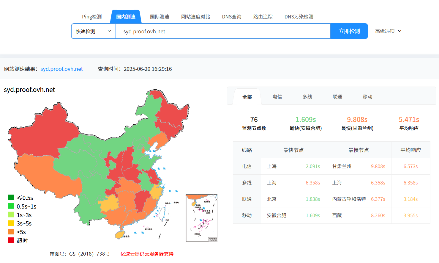Open 网站速度对比 tab
The width and height of the screenshot is (439, 263).
(195, 17)
